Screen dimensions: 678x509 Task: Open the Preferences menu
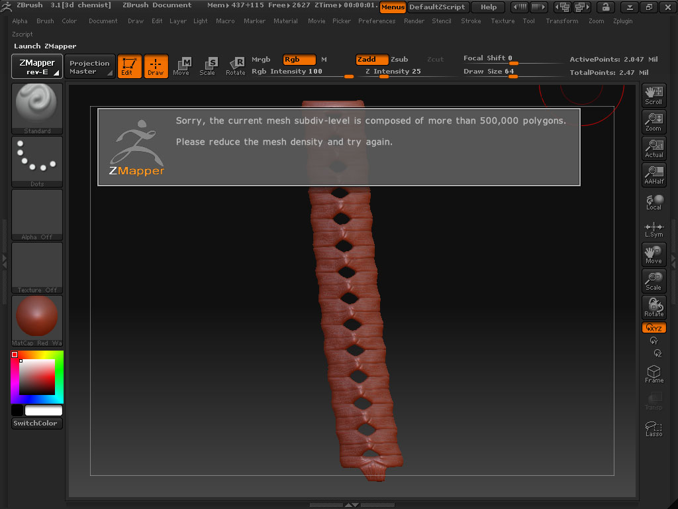377,21
